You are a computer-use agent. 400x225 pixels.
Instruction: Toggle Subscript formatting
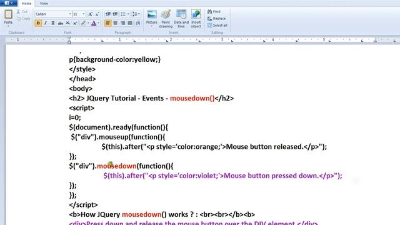click(x=67, y=23)
